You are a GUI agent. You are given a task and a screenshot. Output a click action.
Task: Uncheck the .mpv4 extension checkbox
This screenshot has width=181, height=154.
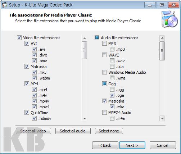[x=34, y=107]
